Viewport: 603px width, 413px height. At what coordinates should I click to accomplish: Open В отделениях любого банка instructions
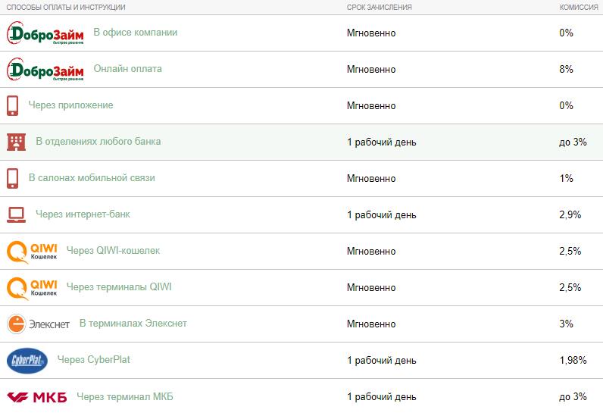(x=98, y=142)
